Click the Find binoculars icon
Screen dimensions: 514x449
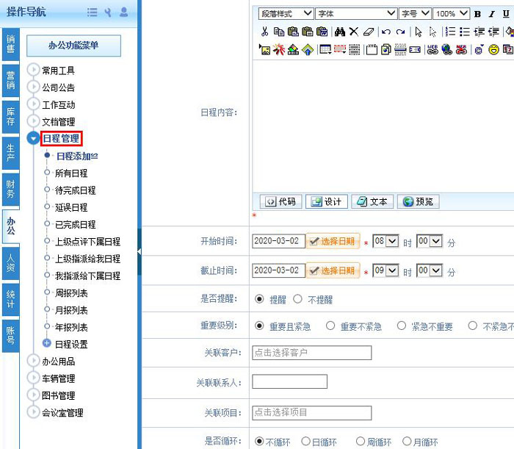click(x=339, y=32)
